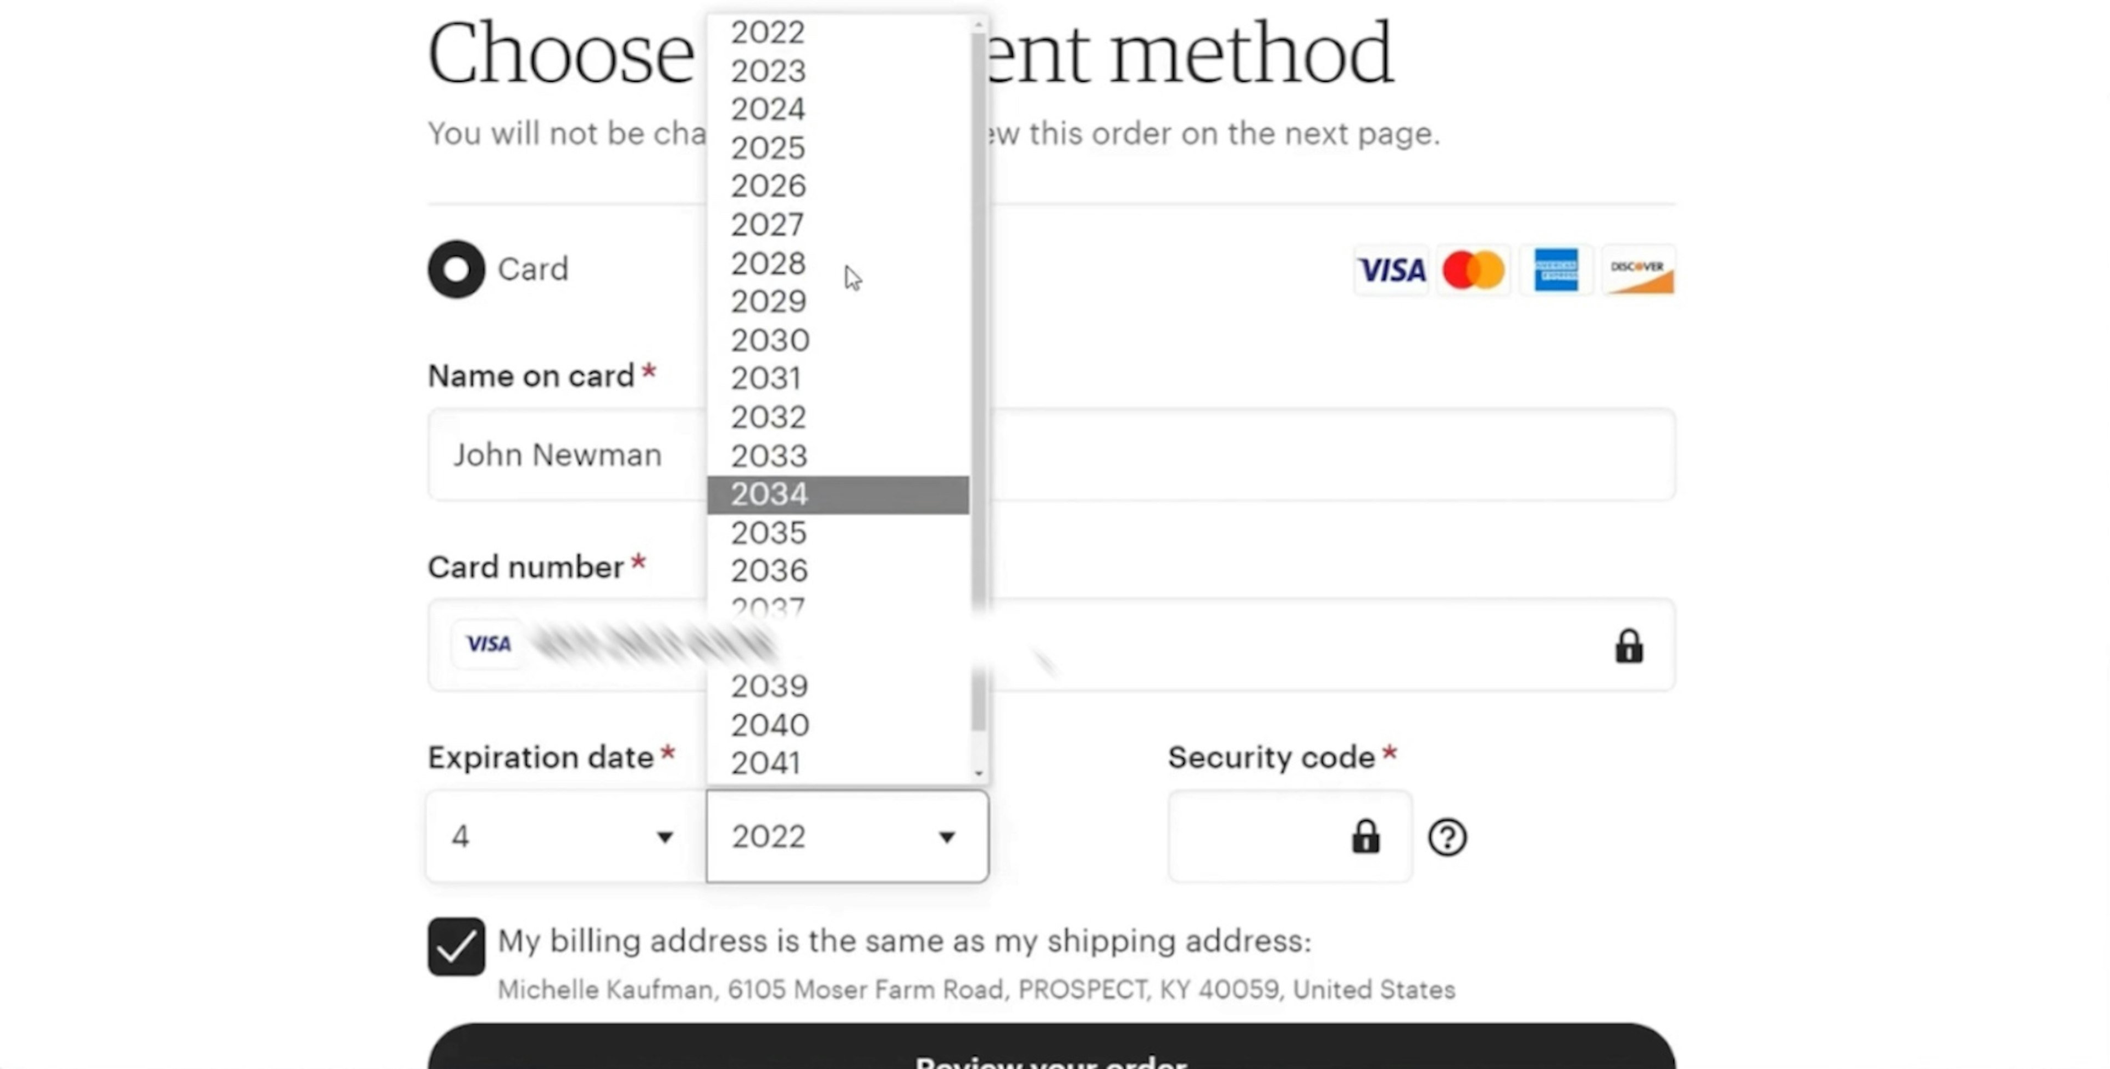Click the security code help question mark
Viewport: 2110px width, 1069px height.
click(x=1447, y=837)
